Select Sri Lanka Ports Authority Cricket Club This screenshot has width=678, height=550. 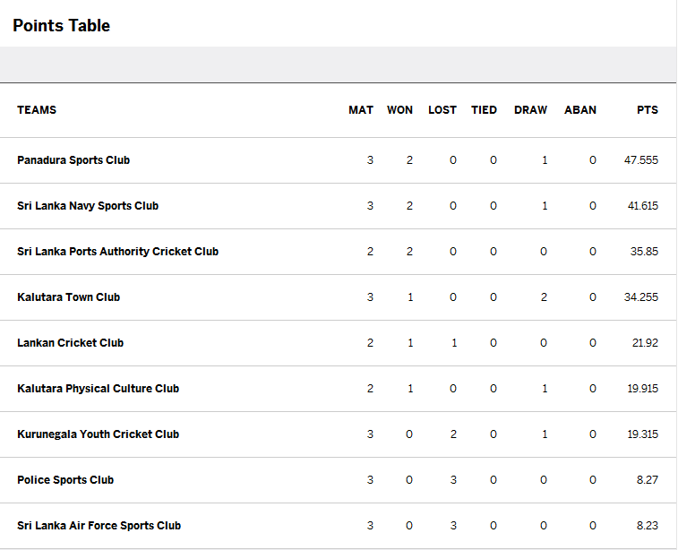[x=117, y=252]
